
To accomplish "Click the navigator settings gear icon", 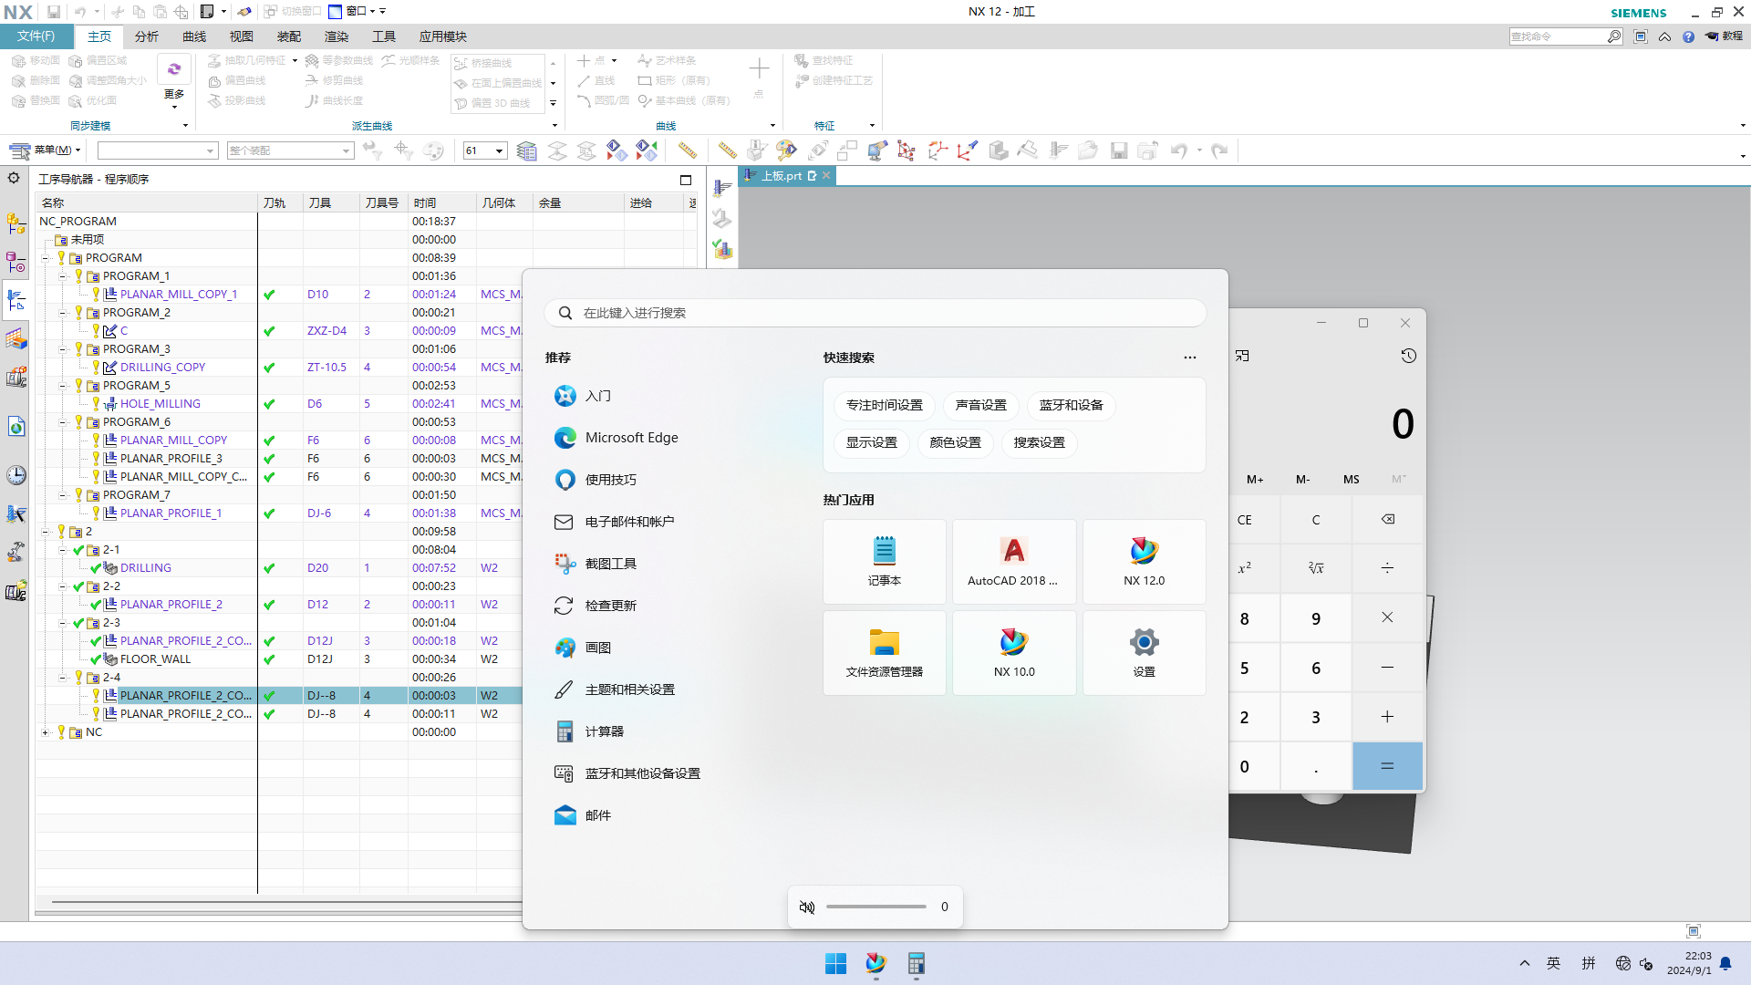I will 14,178.
